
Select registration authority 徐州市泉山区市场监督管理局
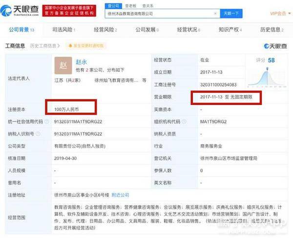[229, 159]
